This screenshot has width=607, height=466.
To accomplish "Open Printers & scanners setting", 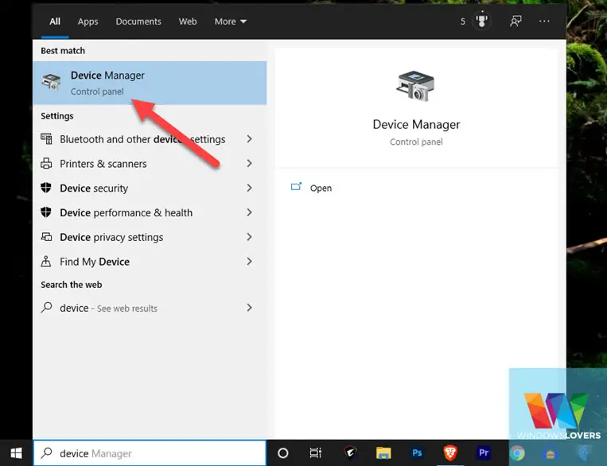I will click(x=150, y=164).
